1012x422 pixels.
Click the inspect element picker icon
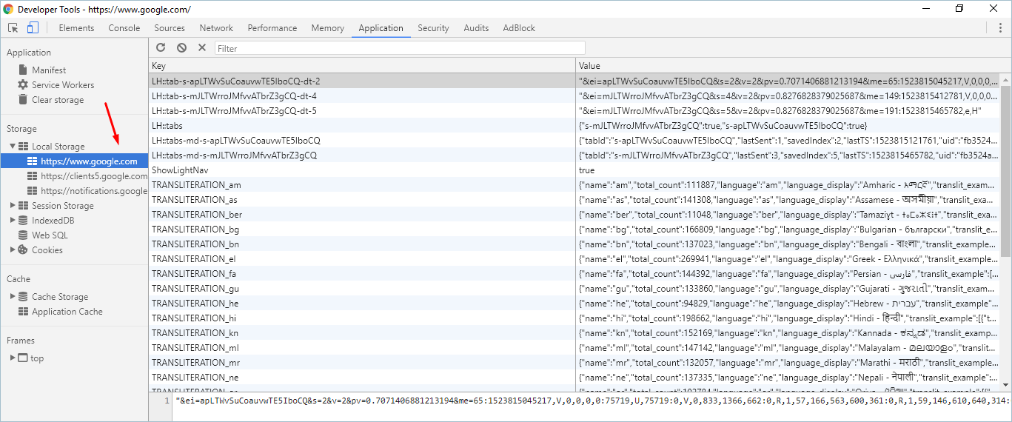13,28
